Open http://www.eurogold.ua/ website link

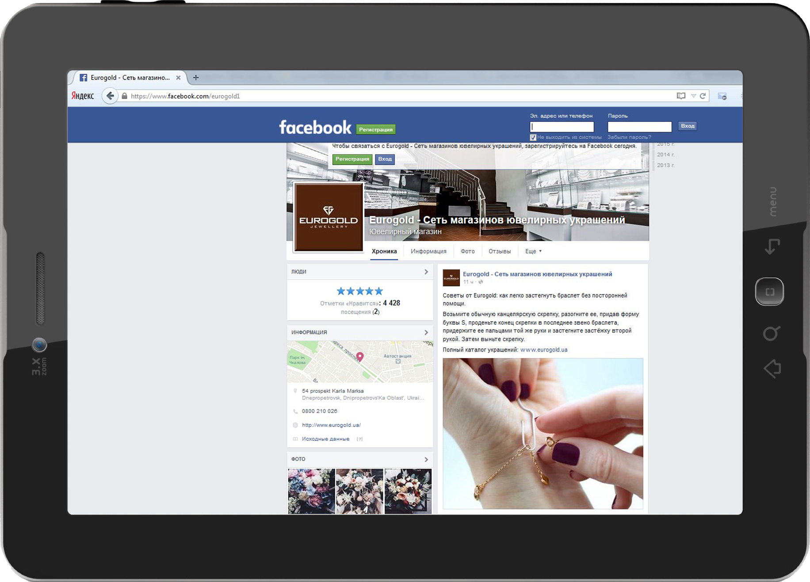click(x=331, y=425)
